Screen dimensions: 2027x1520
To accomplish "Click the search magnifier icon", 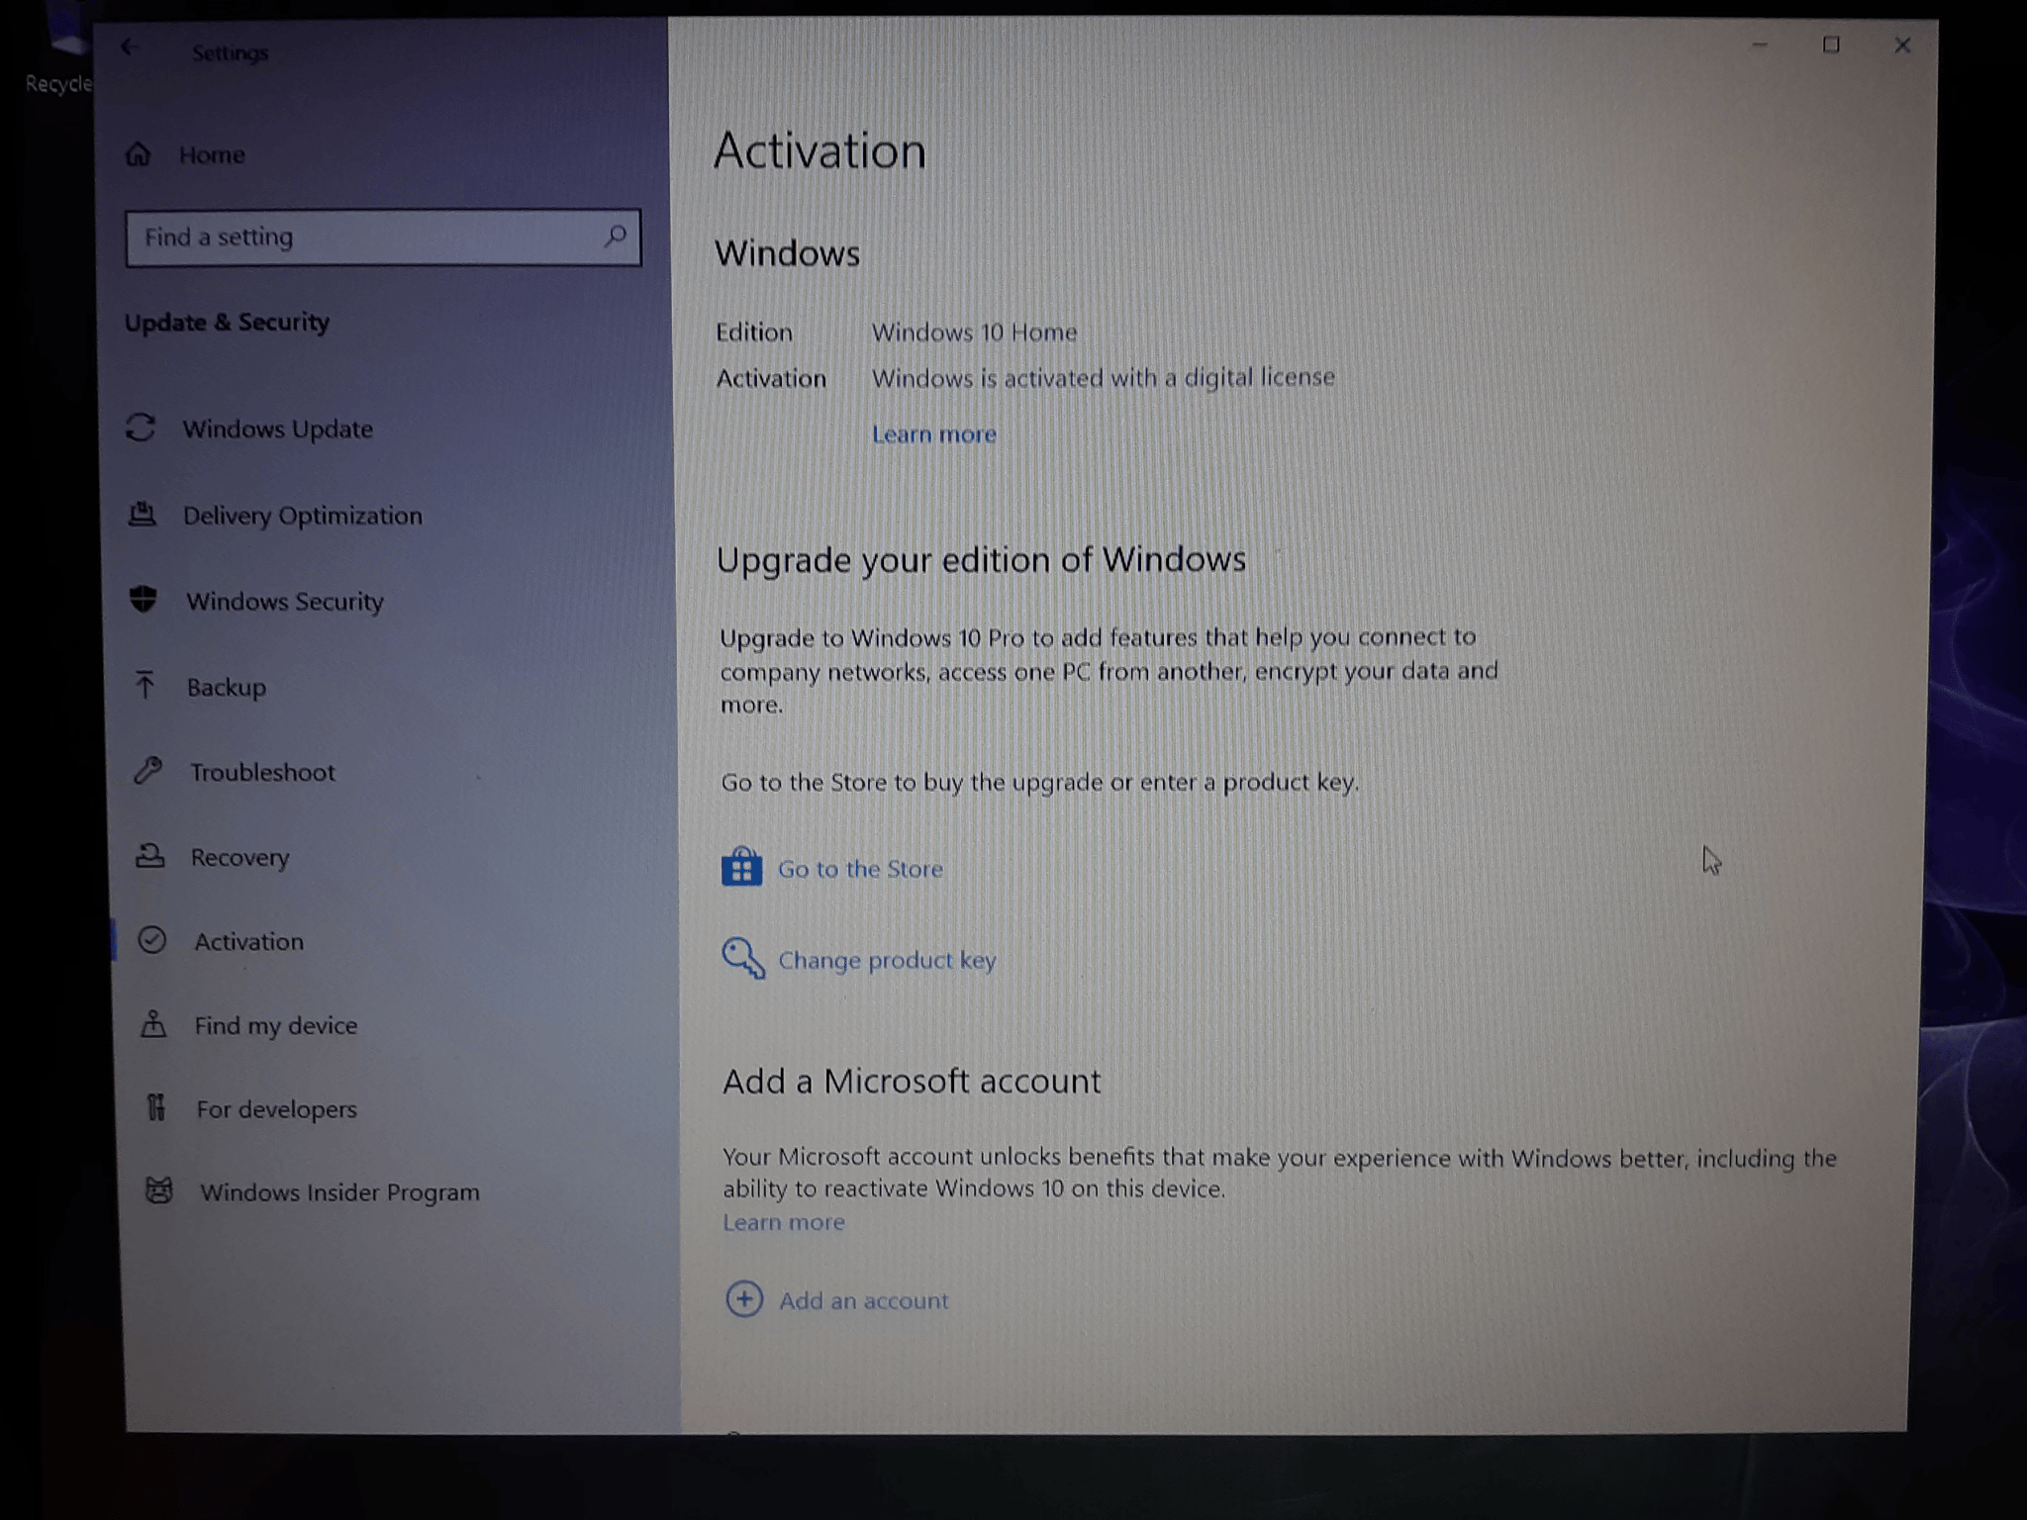I will click(615, 237).
